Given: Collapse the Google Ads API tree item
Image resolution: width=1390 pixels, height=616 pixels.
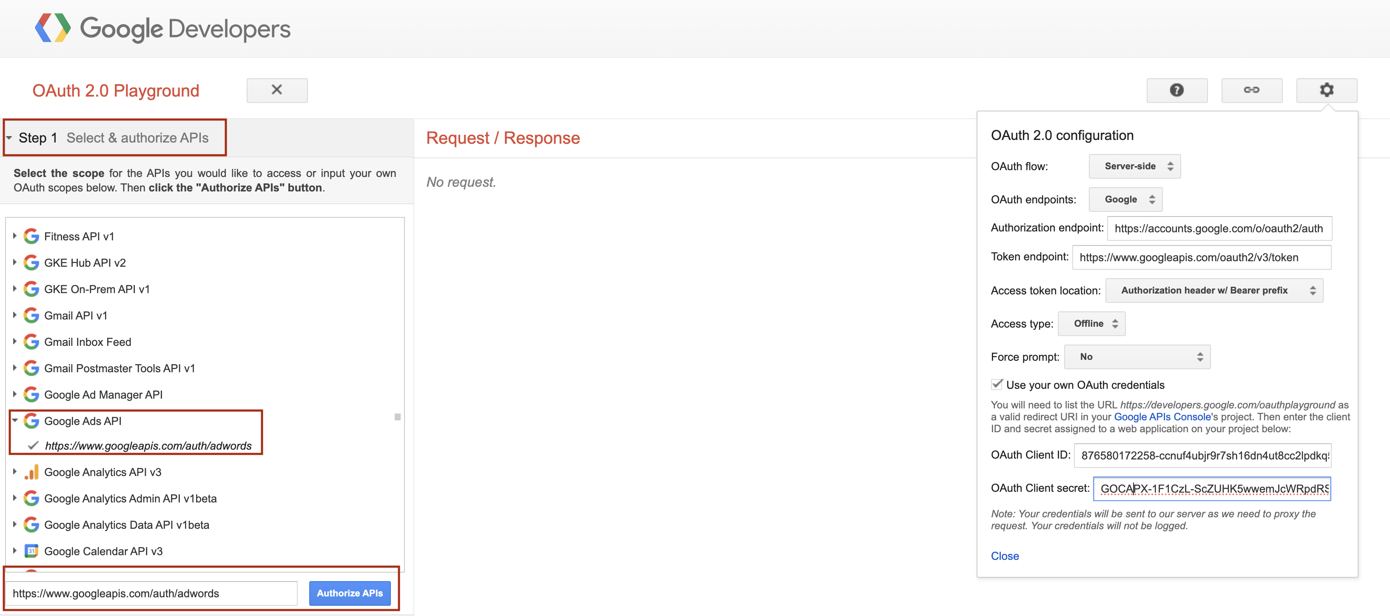Looking at the screenshot, I should tap(15, 421).
